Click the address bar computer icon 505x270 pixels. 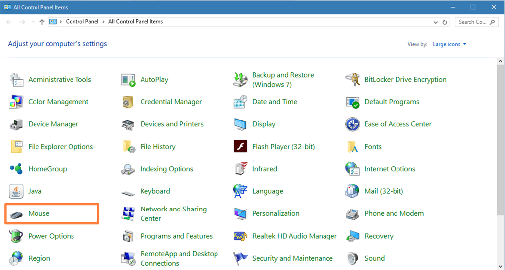click(x=53, y=22)
